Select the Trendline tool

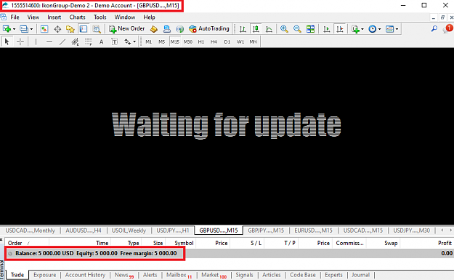(62, 41)
